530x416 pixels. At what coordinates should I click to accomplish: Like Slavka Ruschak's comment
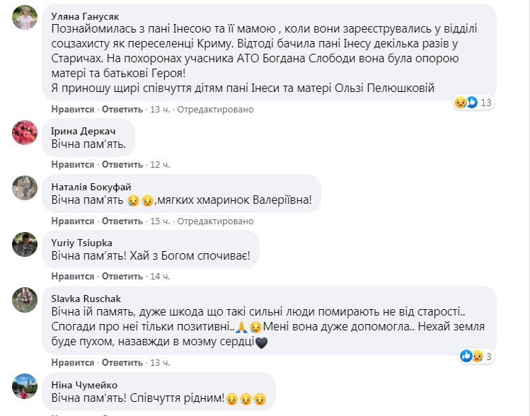click(x=72, y=363)
